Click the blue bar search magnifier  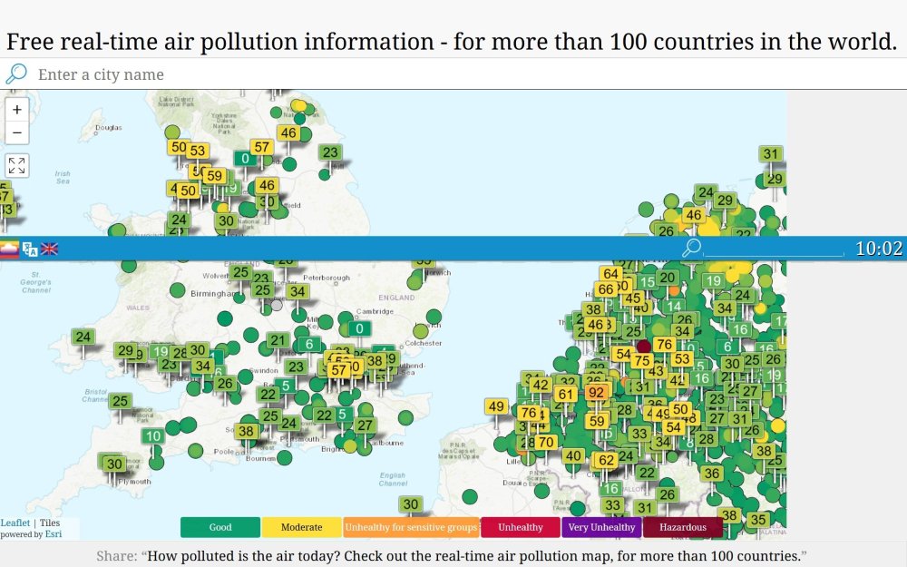click(x=691, y=249)
